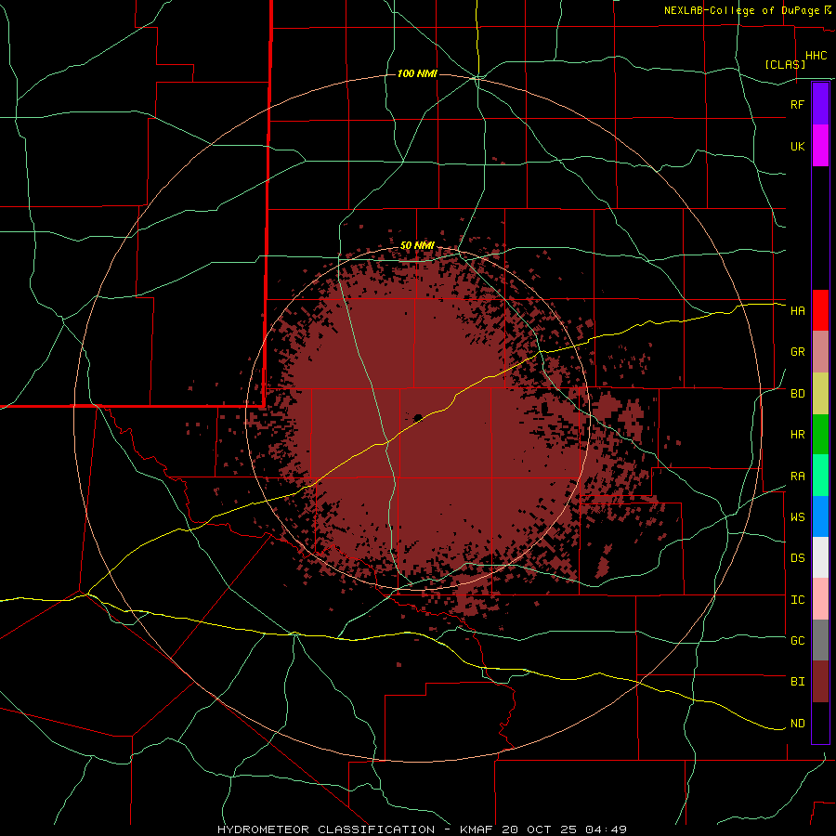The image size is (836, 836).
Task: Click the '100 NMI' range ring label
Action: 417,73
